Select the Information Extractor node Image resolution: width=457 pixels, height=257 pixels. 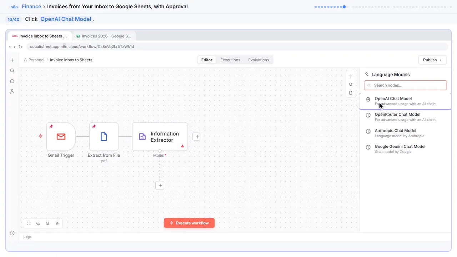(160, 137)
